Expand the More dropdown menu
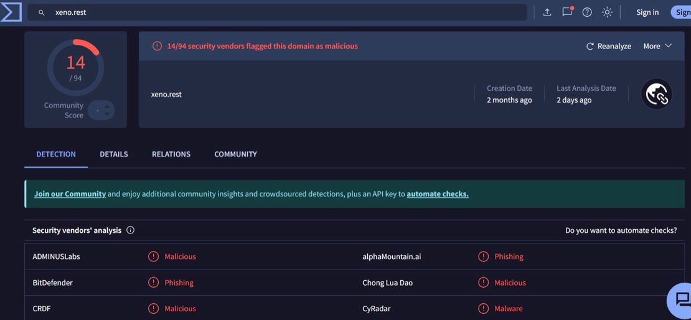 (657, 46)
